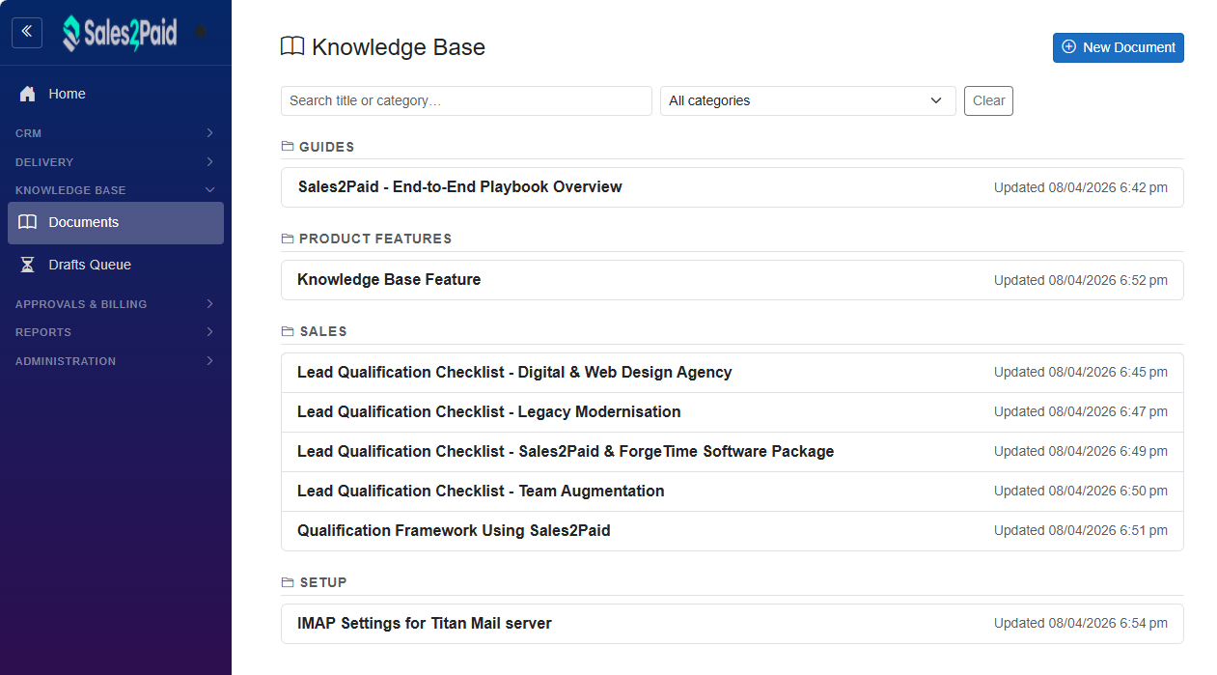Image resolution: width=1217 pixels, height=675 pixels.
Task: Open Lead Qualification Checklist - Team Augmentation
Action: point(732,492)
